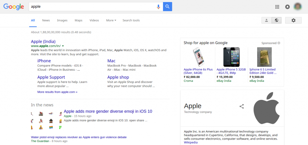Viewport: 308px width, 145px height.
Task: Hide private results with globe icon
Action: 277,20
